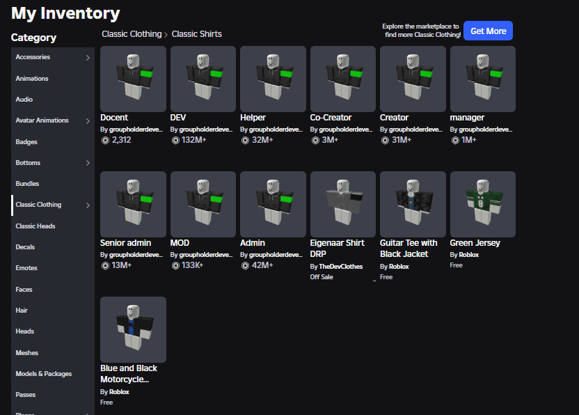
Task: Click the Robux icon beside 133K+
Action: (x=175, y=265)
